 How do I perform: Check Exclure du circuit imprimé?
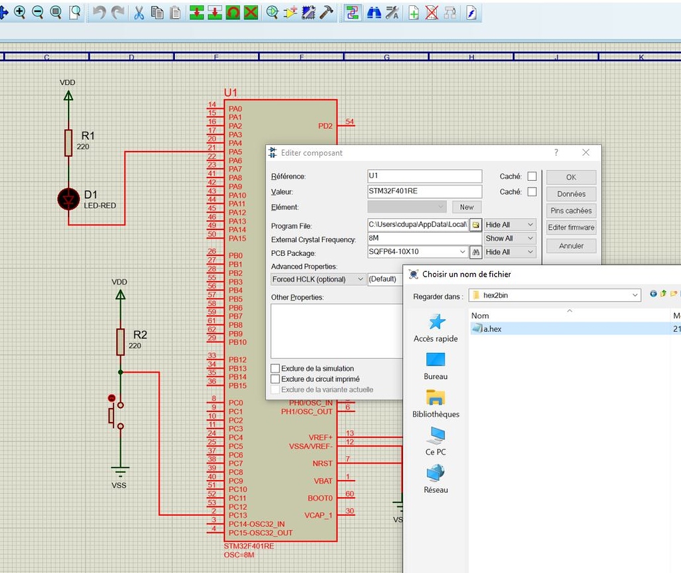(275, 378)
